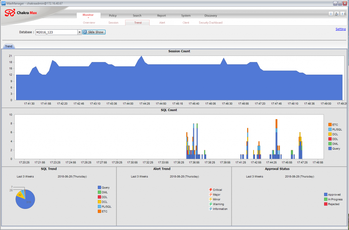Click Last 3 Weeks under Approval Status

click(255, 177)
